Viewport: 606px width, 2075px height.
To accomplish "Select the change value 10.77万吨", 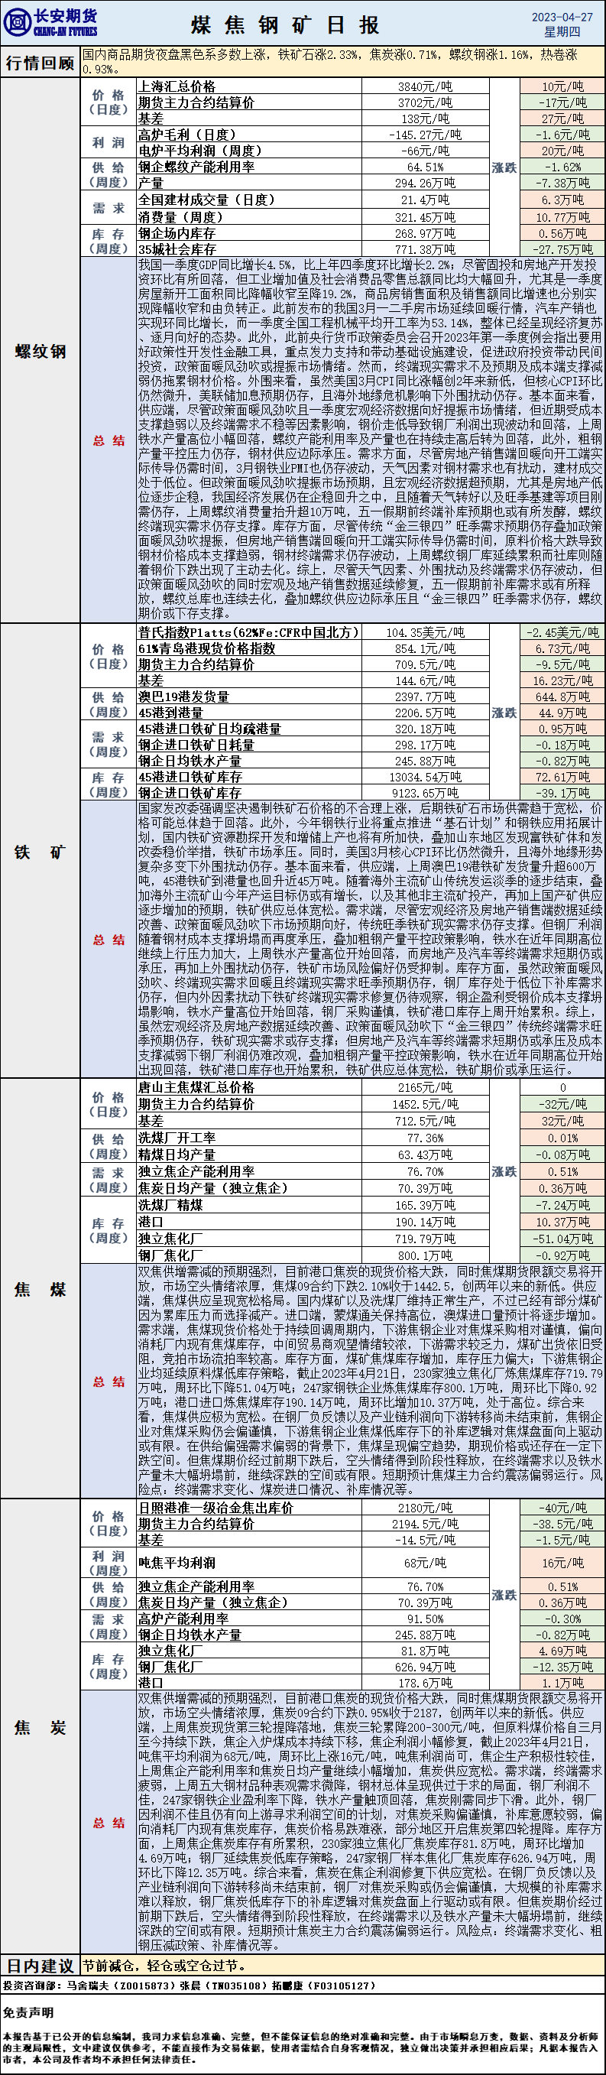I will tap(562, 217).
